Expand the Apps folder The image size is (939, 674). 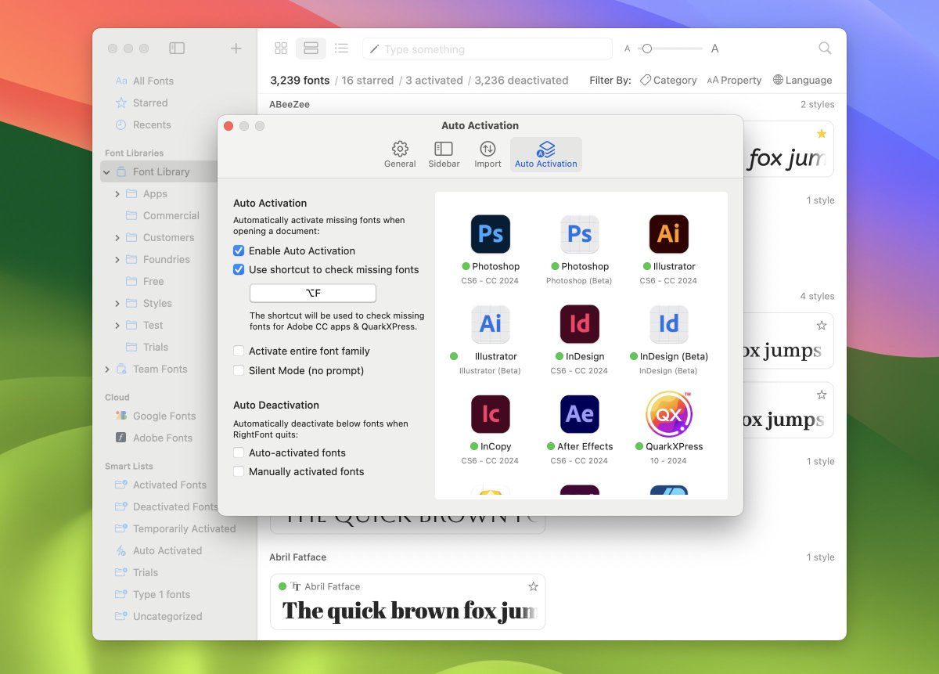click(x=117, y=193)
